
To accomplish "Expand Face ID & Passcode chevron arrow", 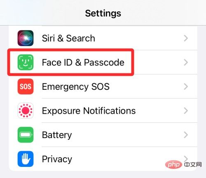I will (186, 62).
